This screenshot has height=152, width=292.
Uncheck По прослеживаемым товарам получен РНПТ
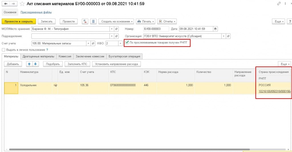pos(127,43)
